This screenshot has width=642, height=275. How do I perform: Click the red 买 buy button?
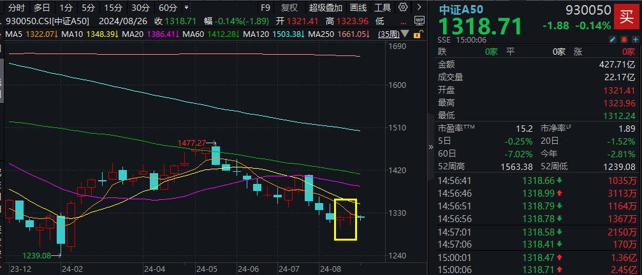pyautogui.click(x=626, y=17)
